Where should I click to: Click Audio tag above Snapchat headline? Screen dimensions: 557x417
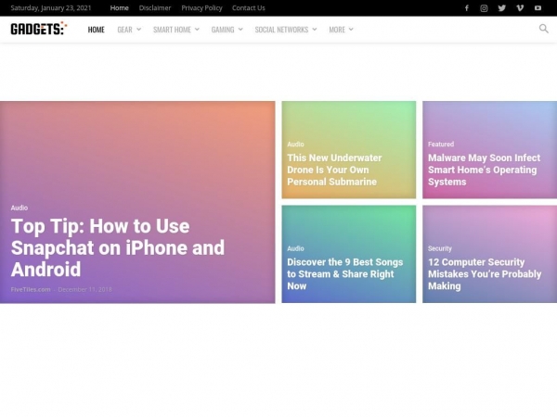(19, 208)
